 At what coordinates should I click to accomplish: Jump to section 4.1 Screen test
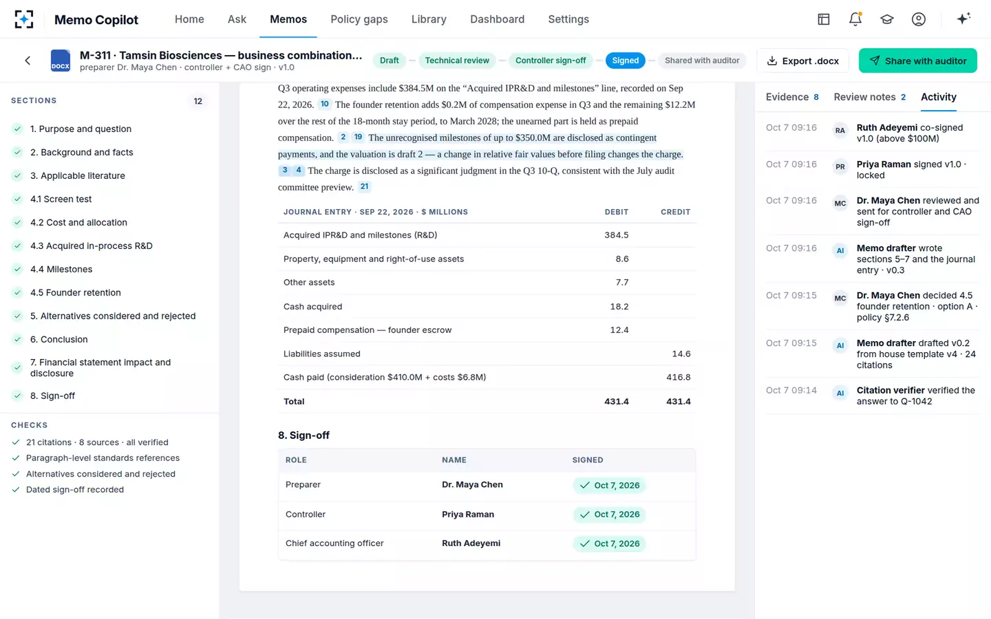[x=109, y=199]
